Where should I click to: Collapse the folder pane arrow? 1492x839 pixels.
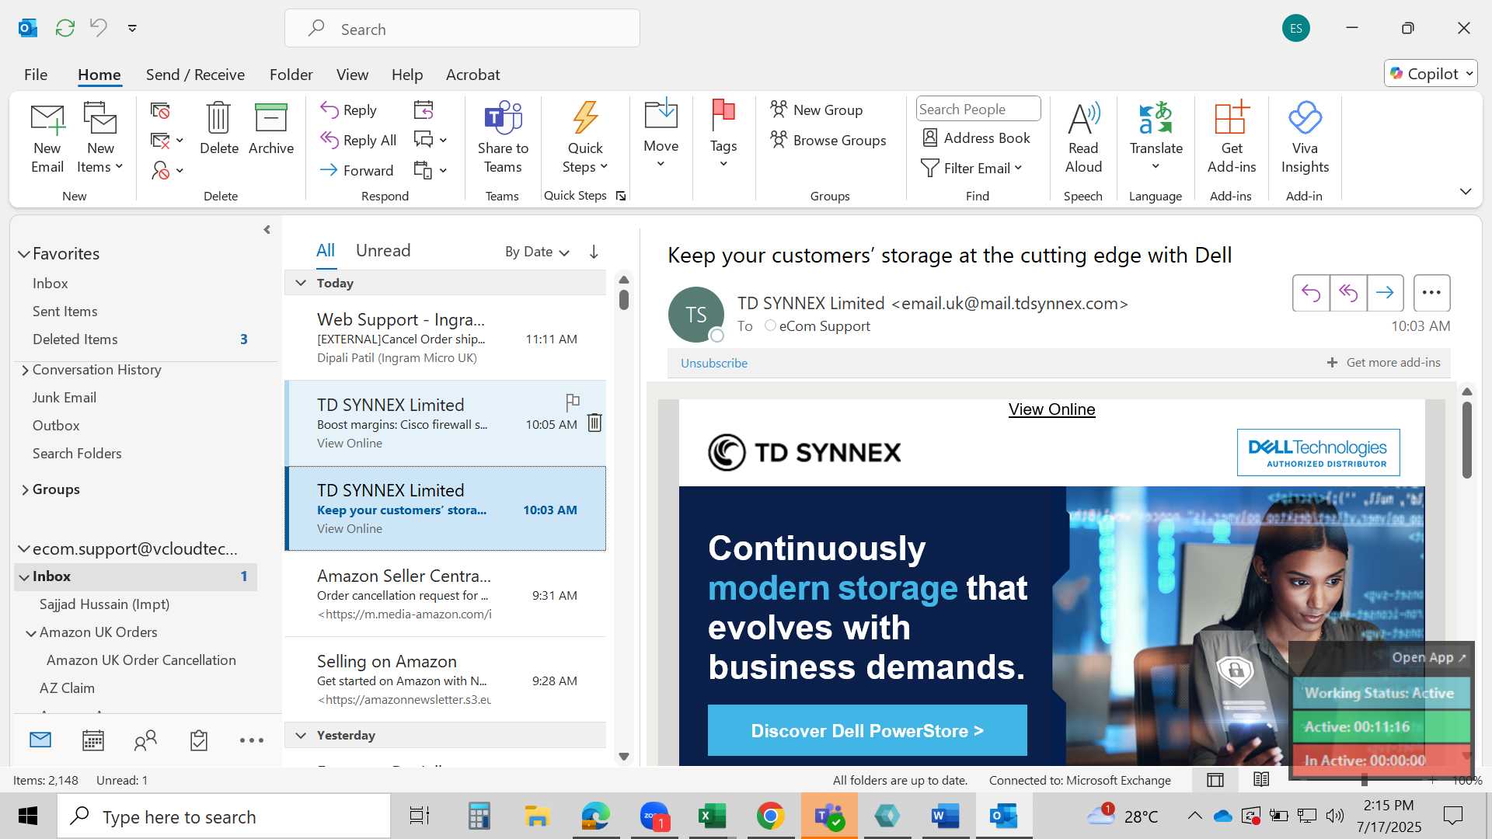point(267,230)
